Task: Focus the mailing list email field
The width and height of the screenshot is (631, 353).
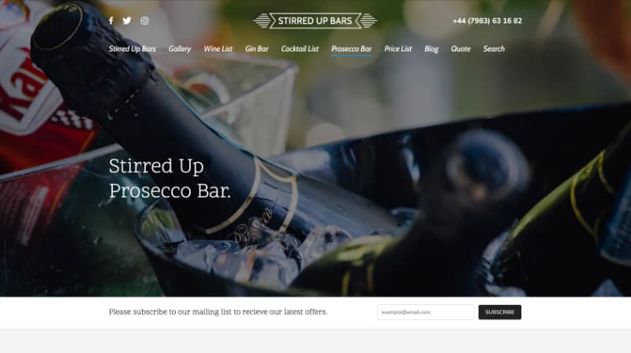Action: coord(426,312)
